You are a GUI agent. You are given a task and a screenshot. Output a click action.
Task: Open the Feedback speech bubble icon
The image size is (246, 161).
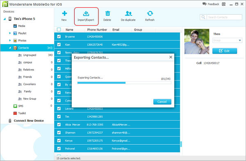point(205,4)
